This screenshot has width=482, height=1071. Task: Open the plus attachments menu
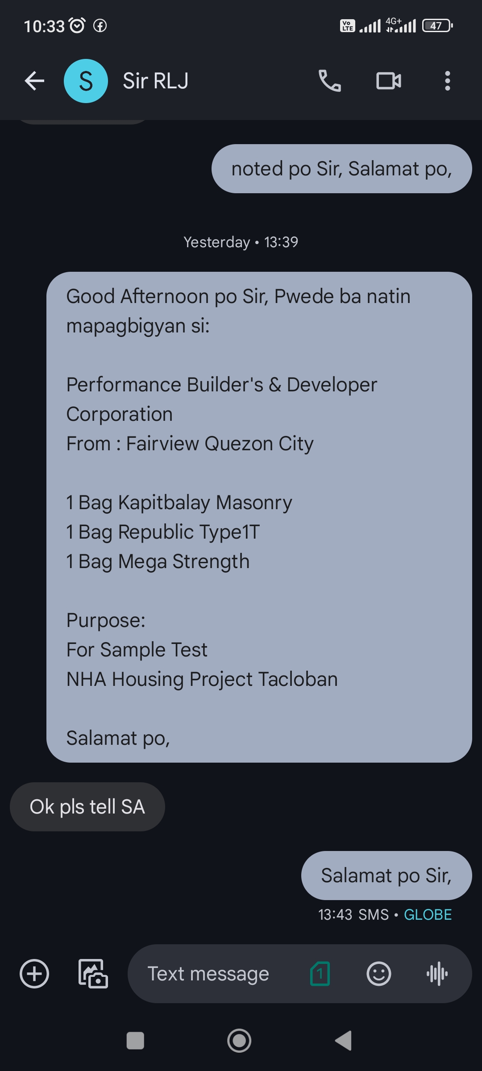[34, 974]
